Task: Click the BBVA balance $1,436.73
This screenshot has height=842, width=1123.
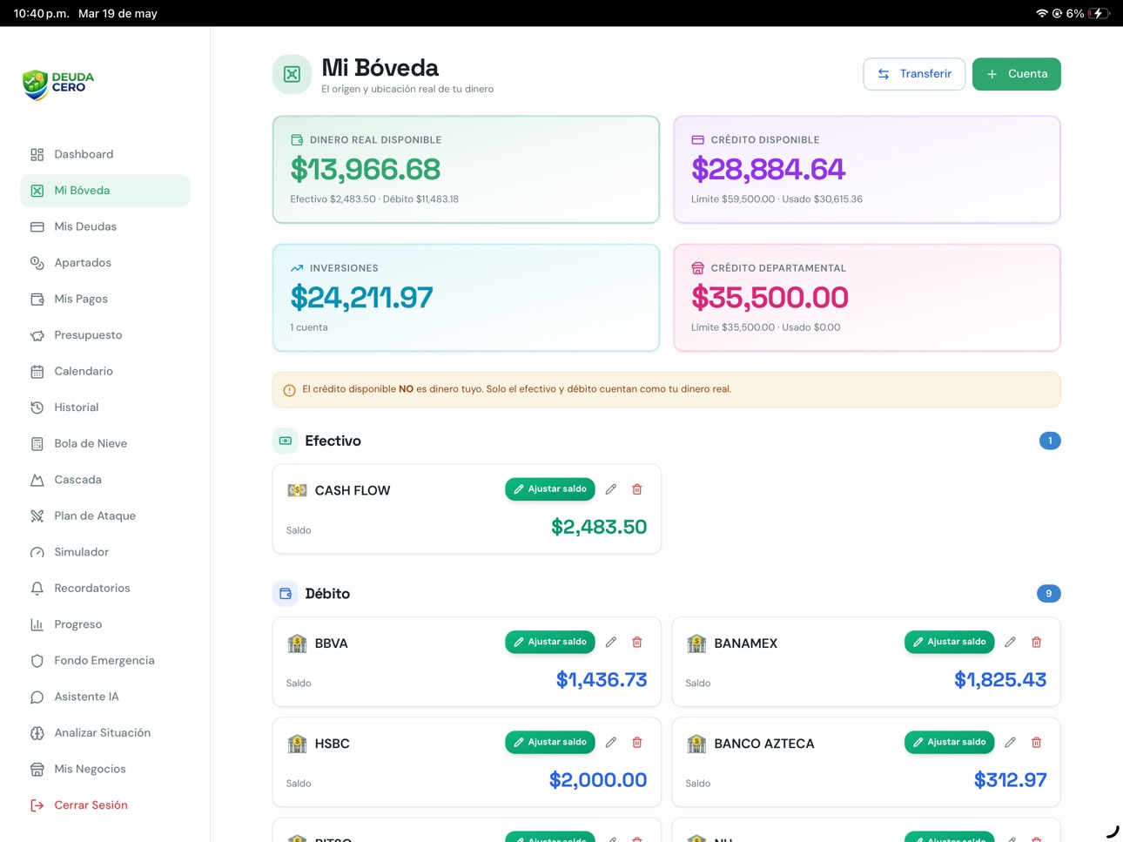Action: [x=602, y=680]
